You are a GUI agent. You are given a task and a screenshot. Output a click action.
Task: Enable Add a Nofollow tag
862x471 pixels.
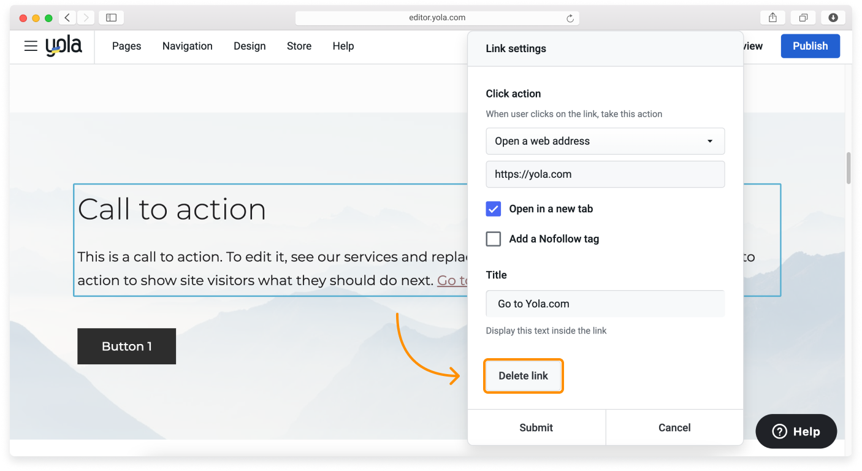click(493, 239)
